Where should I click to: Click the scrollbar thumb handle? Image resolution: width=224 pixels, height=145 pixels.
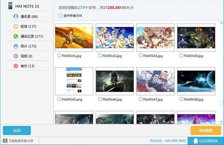point(221,103)
